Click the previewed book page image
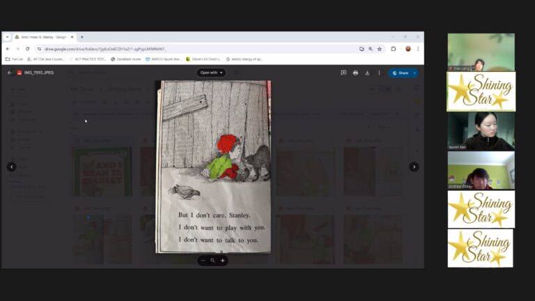The height and width of the screenshot is (301, 535). pos(213,167)
